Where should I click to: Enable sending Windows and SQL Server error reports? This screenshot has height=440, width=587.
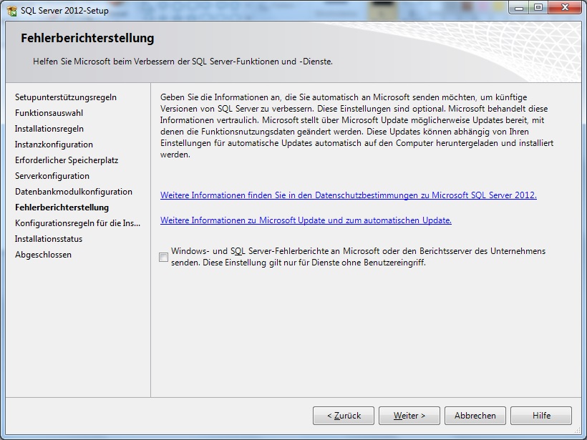point(164,257)
